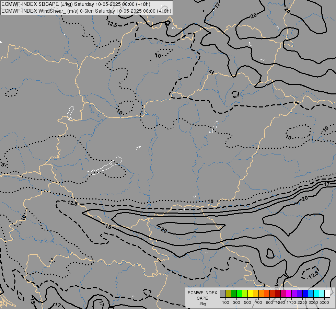The image size is (336, 309).
Task: Click the 5000 value under the legend
Action: coord(324,302)
